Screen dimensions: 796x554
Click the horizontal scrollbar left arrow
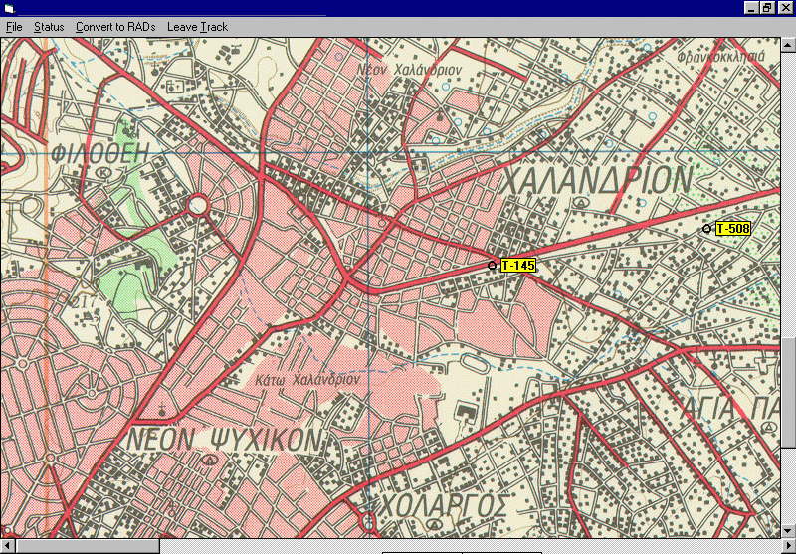pos(7,546)
